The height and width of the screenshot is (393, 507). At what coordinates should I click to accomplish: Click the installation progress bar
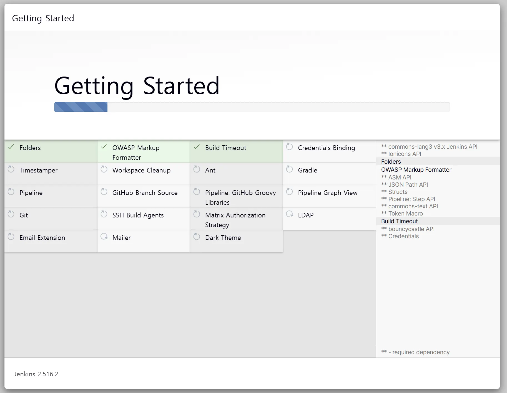click(252, 107)
